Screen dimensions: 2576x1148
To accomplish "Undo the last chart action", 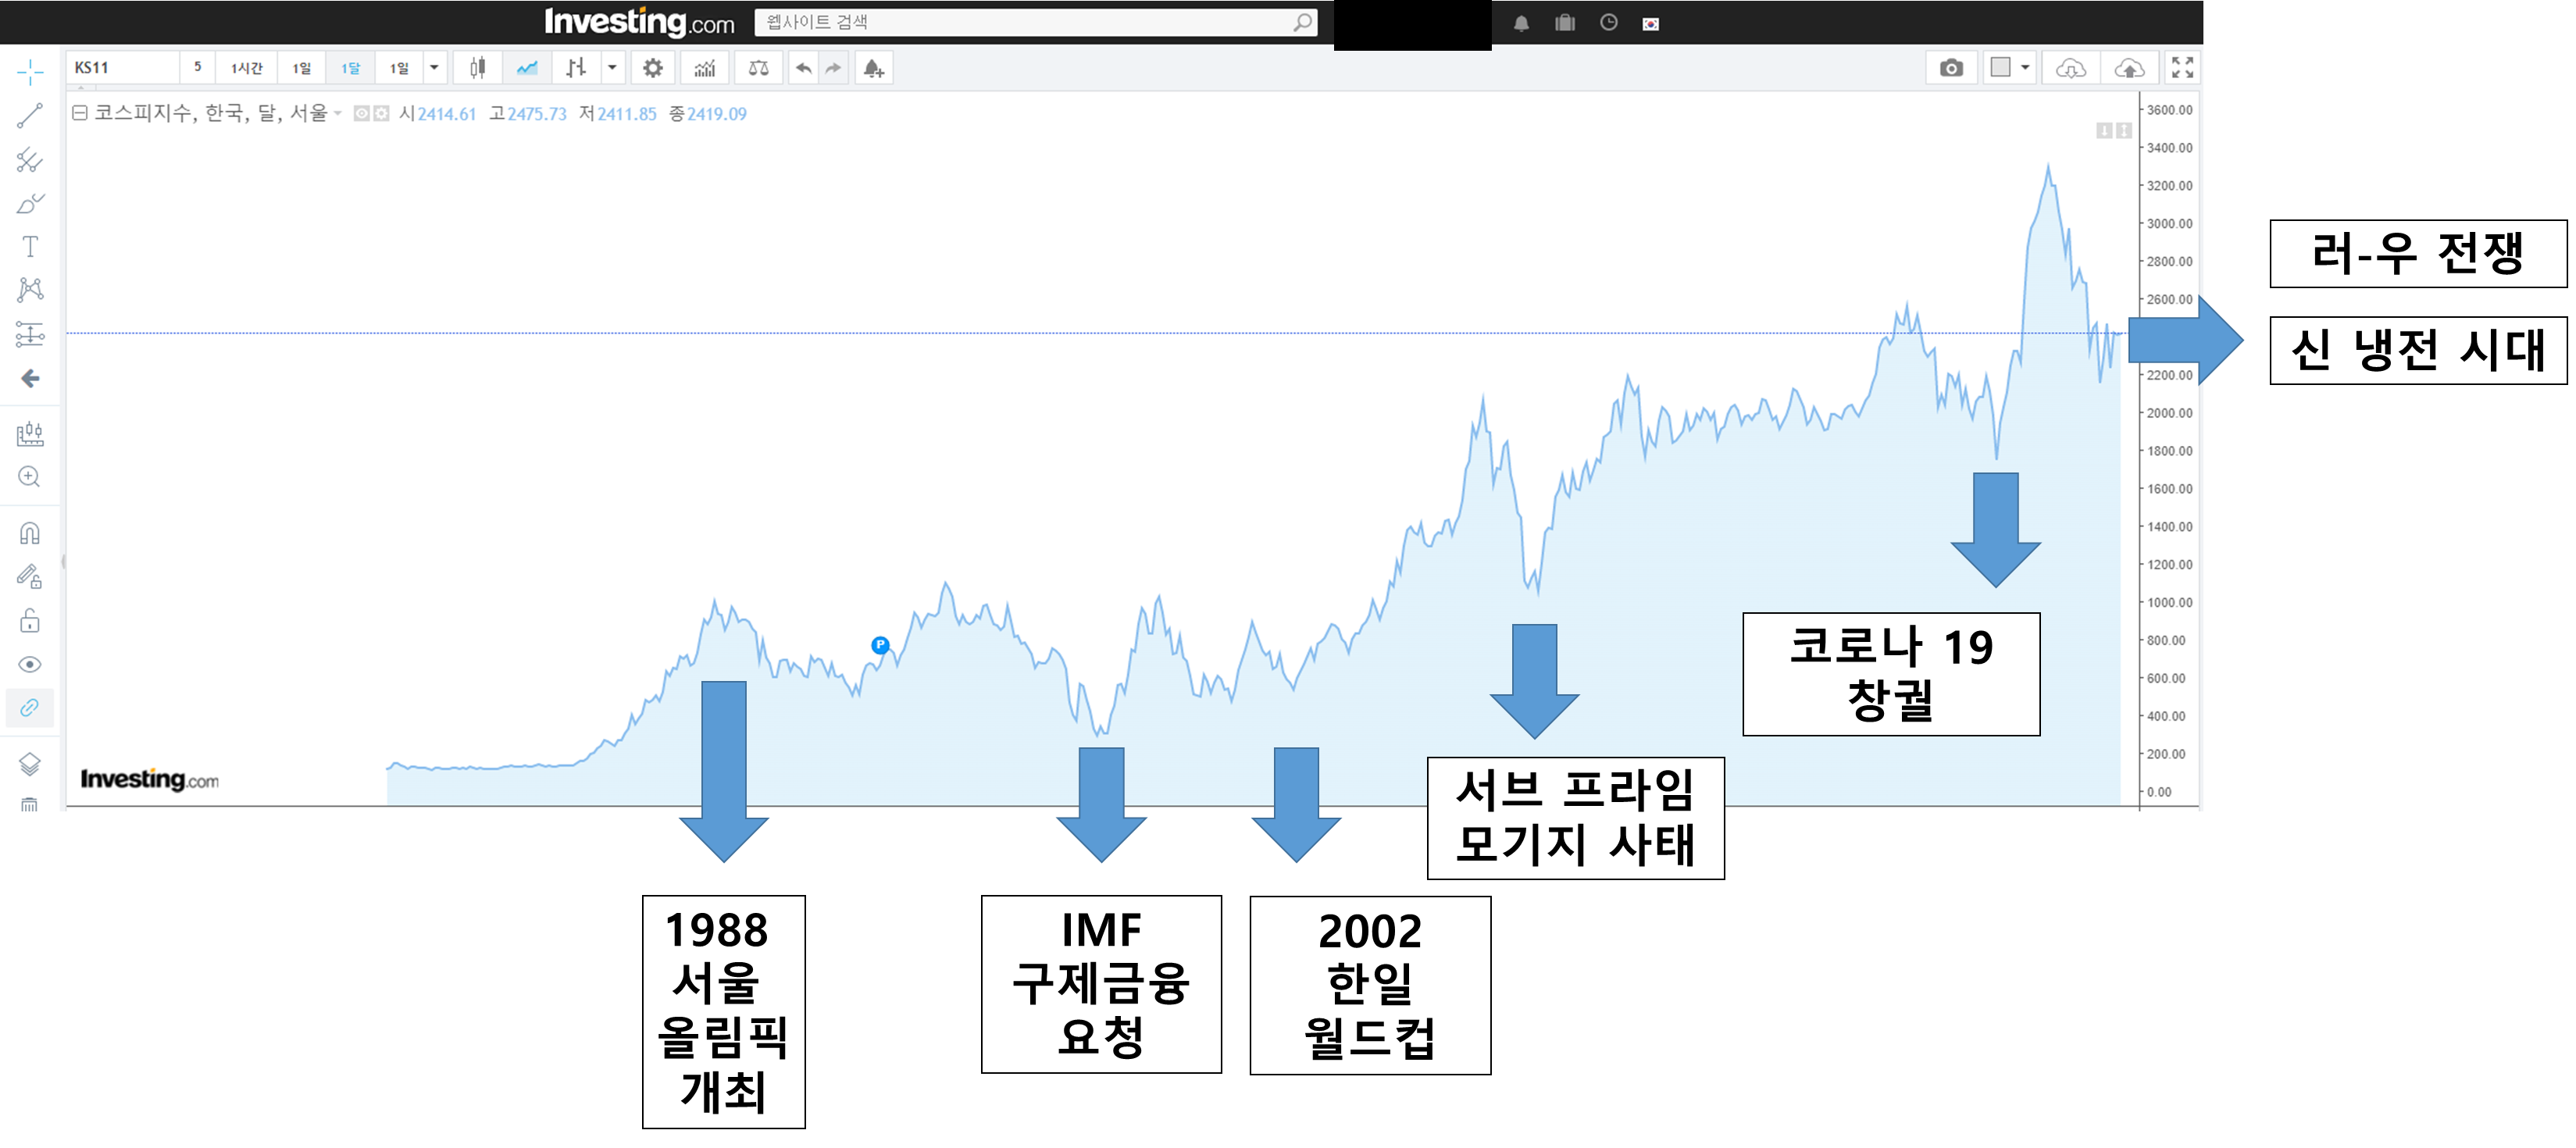I will [803, 68].
